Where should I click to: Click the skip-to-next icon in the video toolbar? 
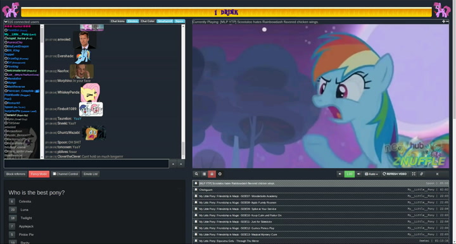[437, 174]
